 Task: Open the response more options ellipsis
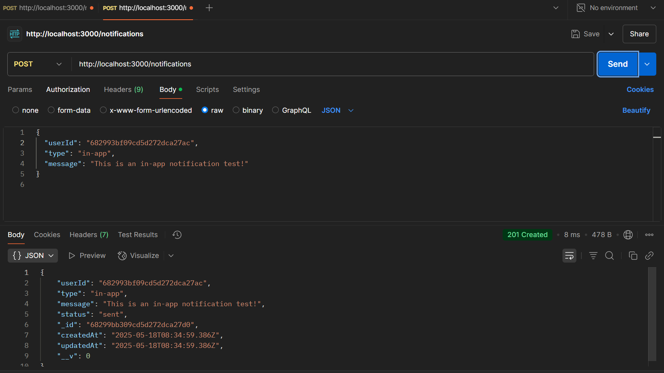[x=649, y=235]
